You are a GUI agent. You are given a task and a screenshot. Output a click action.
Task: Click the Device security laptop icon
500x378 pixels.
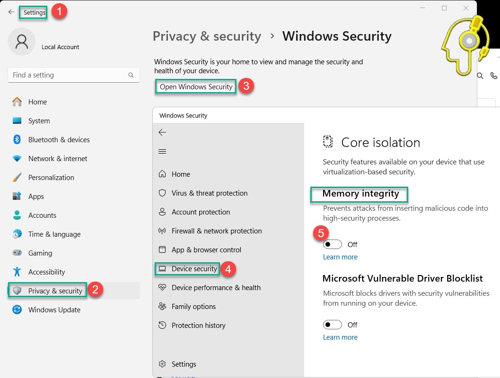click(x=162, y=268)
